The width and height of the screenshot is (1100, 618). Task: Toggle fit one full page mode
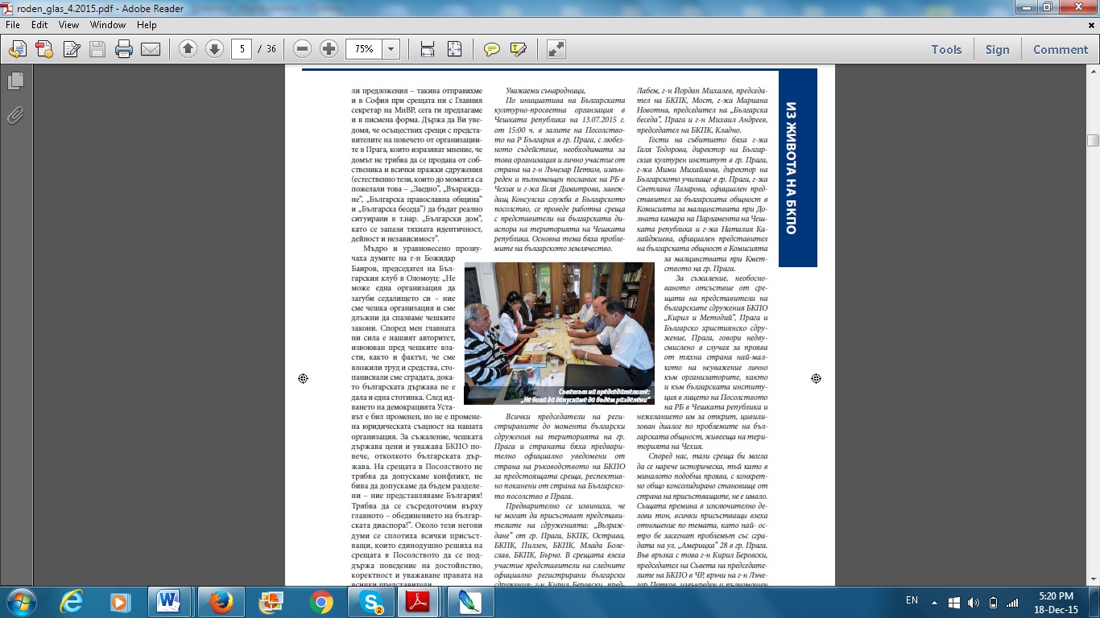(x=454, y=49)
